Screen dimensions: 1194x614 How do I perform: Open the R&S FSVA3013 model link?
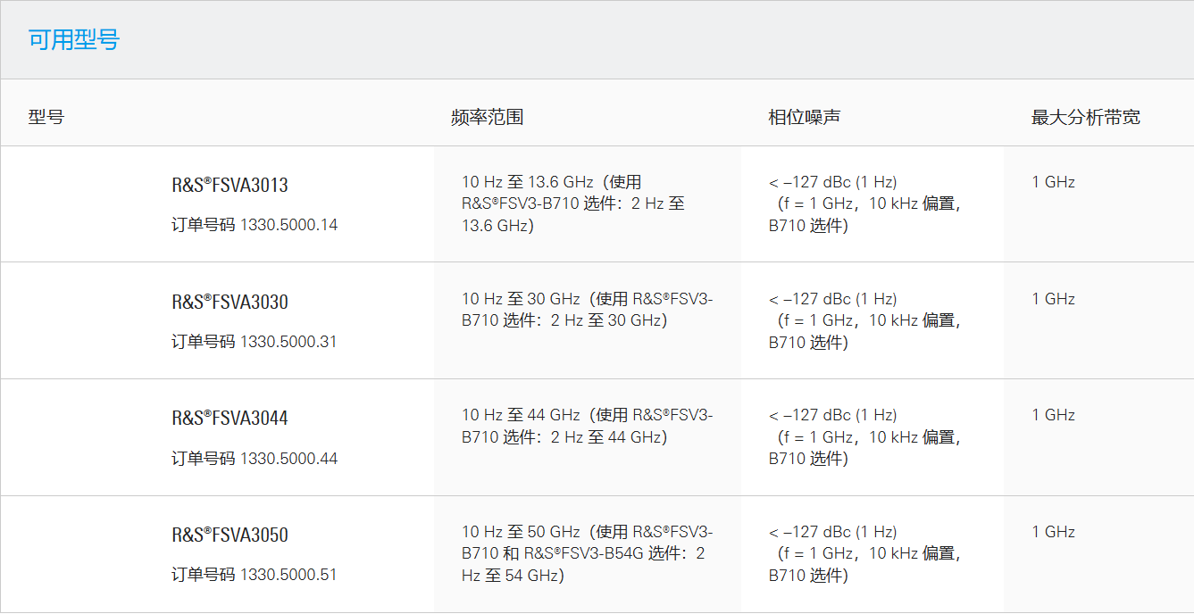230,186
